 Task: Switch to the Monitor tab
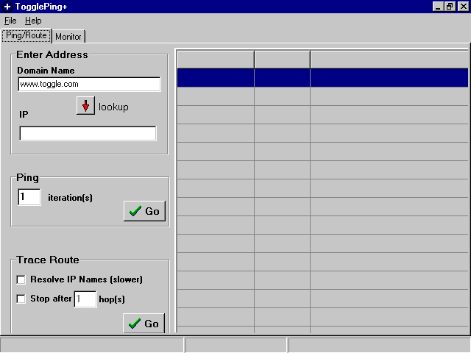point(68,36)
